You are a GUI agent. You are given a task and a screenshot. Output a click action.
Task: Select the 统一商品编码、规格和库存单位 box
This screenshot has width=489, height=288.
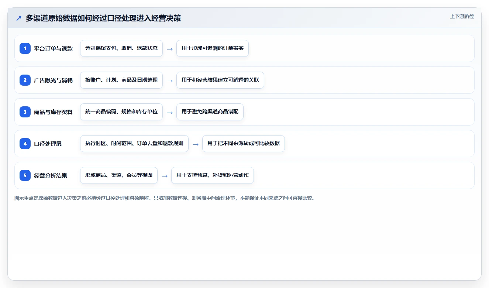pos(121,112)
